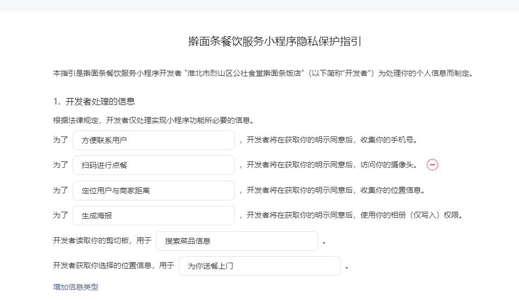
Task: Click the clipboard purpose field 搜索菜品信息
Action: point(237,241)
